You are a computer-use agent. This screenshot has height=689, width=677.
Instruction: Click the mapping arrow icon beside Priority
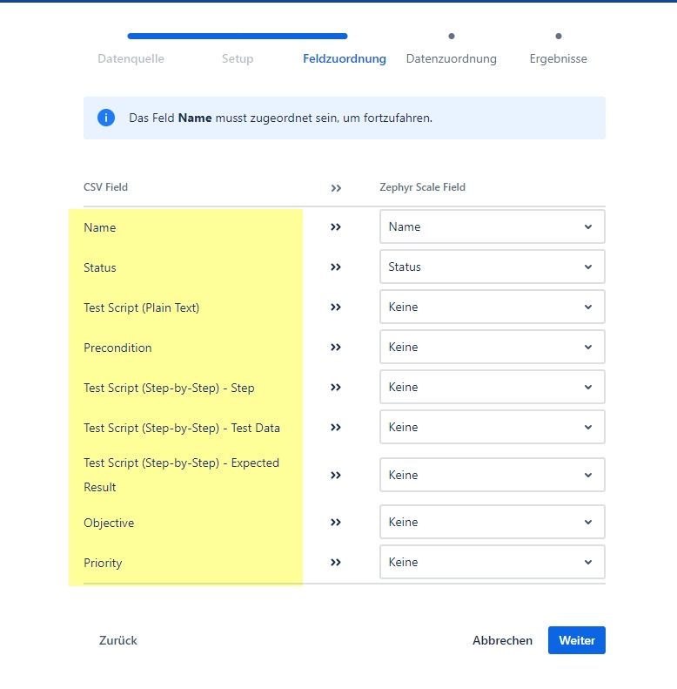pyautogui.click(x=336, y=563)
